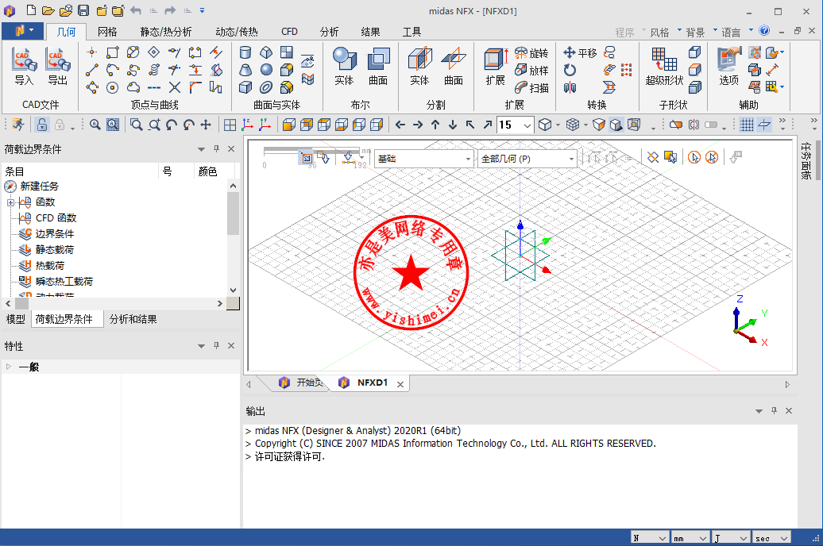Click the undo arrow in the title bar
This screenshot has height=546, width=823.
tap(135, 10)
